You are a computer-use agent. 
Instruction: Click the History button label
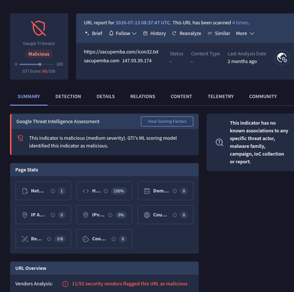158,33
